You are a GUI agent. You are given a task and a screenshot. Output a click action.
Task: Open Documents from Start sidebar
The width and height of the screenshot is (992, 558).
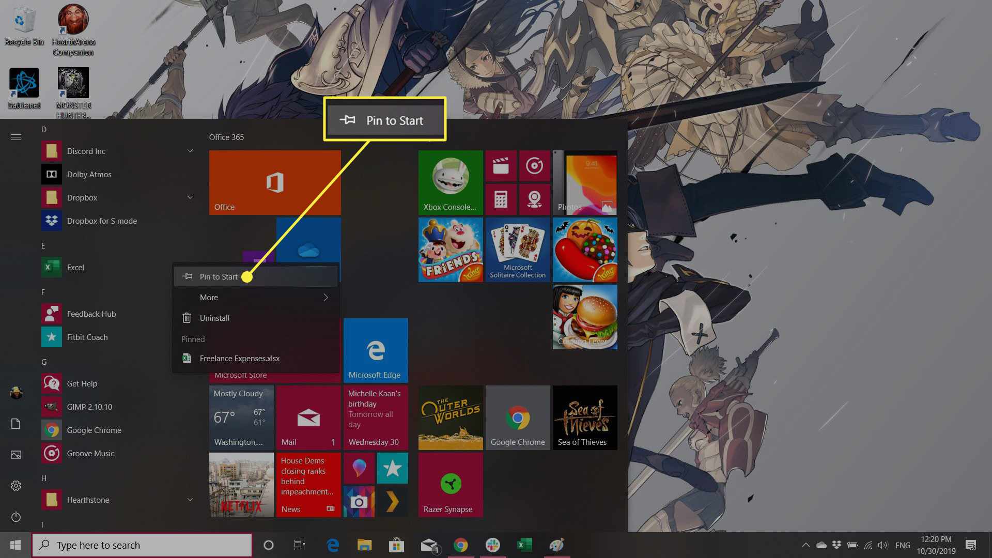[16, 424]
